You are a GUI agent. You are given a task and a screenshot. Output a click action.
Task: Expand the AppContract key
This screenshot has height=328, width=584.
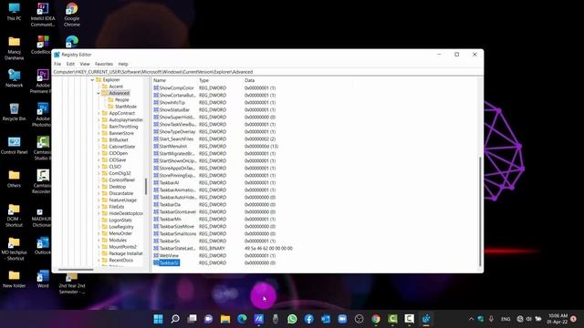pyautogui.click(x=99, y=113)
